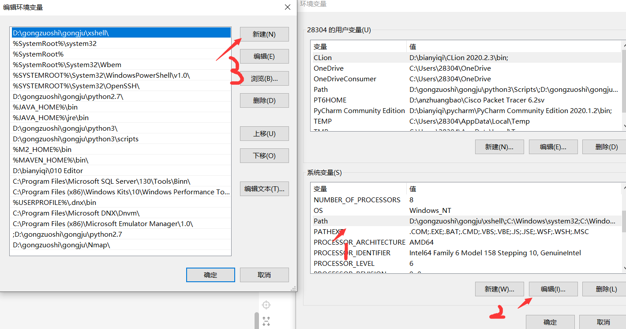Click 新建(N)... under user variables

[x=499, y=147]
